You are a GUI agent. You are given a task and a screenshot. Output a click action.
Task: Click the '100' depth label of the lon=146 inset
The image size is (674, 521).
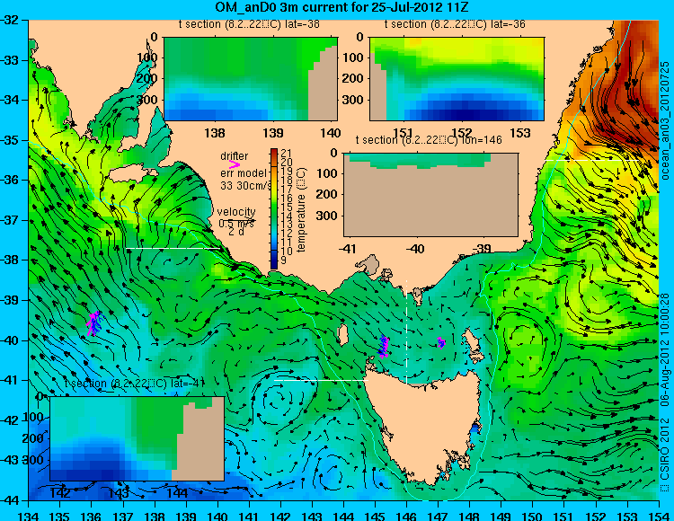[x=327, y=173]
